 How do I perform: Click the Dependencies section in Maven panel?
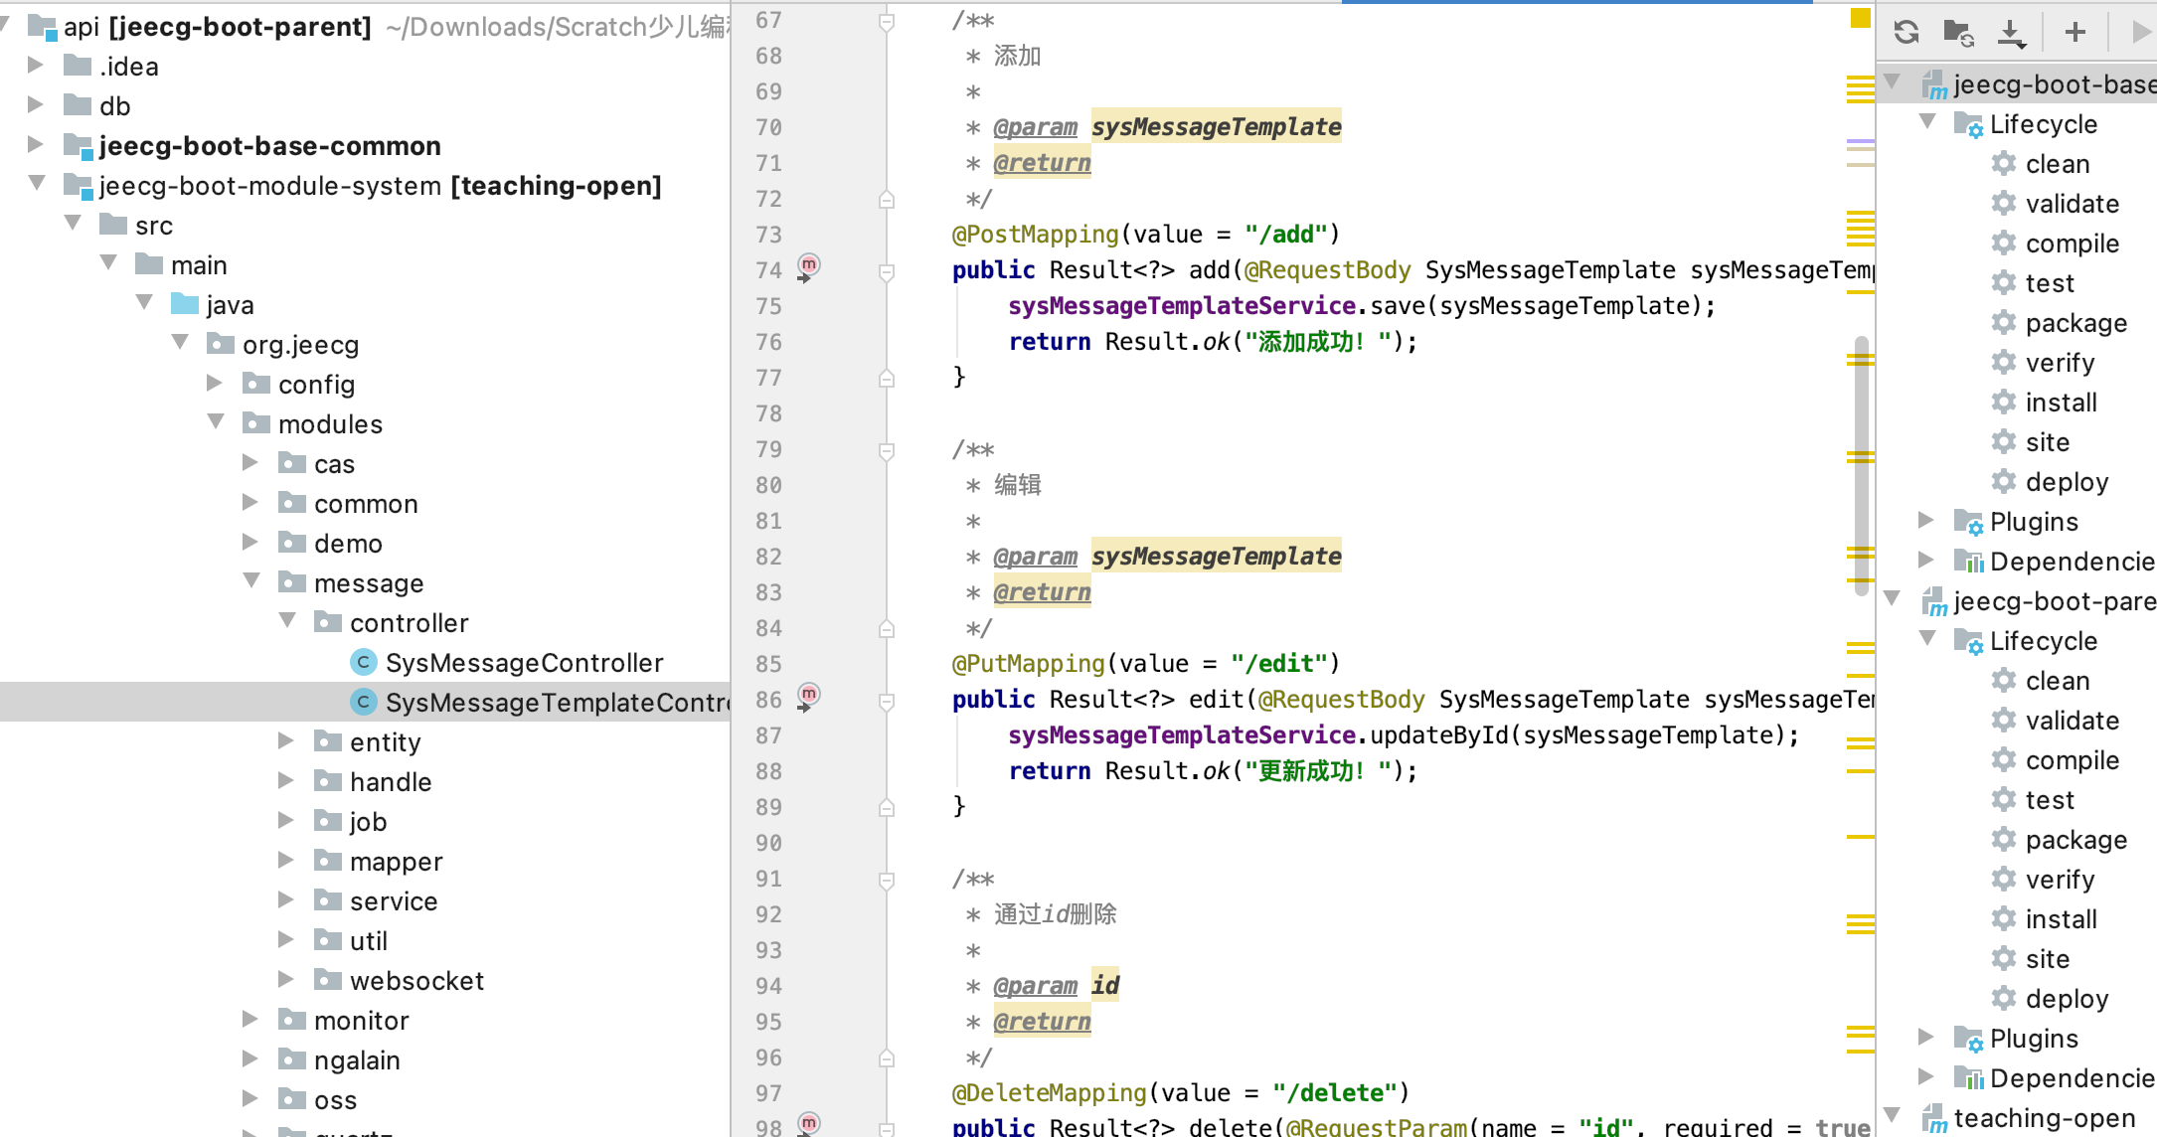coord(2075,561)
